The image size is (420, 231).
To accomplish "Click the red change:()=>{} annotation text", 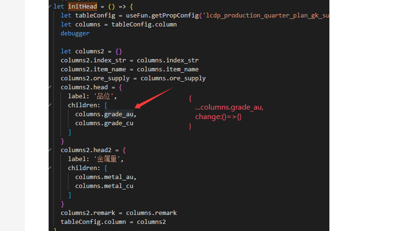I will tap(218, 116).
